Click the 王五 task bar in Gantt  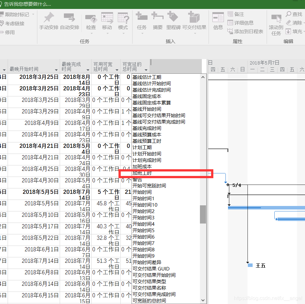[250, 265]
